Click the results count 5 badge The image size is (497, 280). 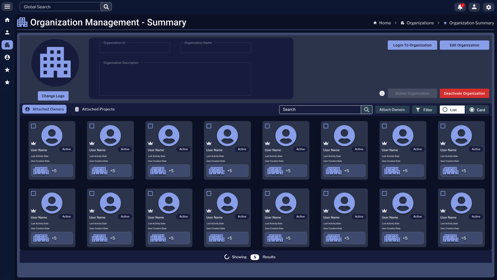[255, 257]
